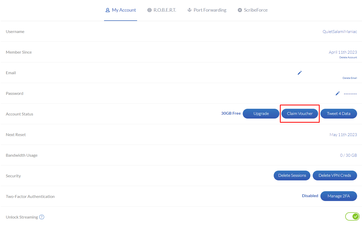The height and width of the screenshot is (226, 362).
Task: Click the Claim Voucher button
Action: [x=300, y=114]
